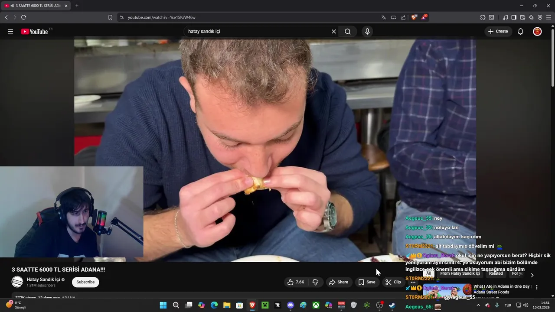Open Brave Wallet icon

click(522, 17)
